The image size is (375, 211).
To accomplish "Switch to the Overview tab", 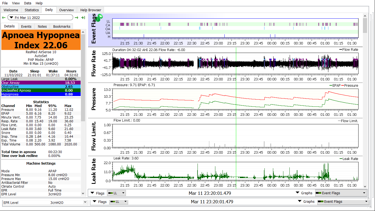I will click(66, 10).
